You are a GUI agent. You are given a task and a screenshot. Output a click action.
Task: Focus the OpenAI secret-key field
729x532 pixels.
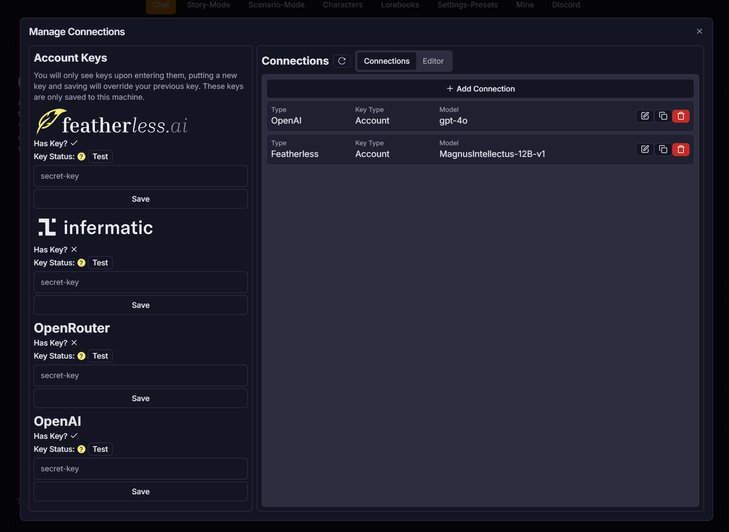(x=141, y=469)
